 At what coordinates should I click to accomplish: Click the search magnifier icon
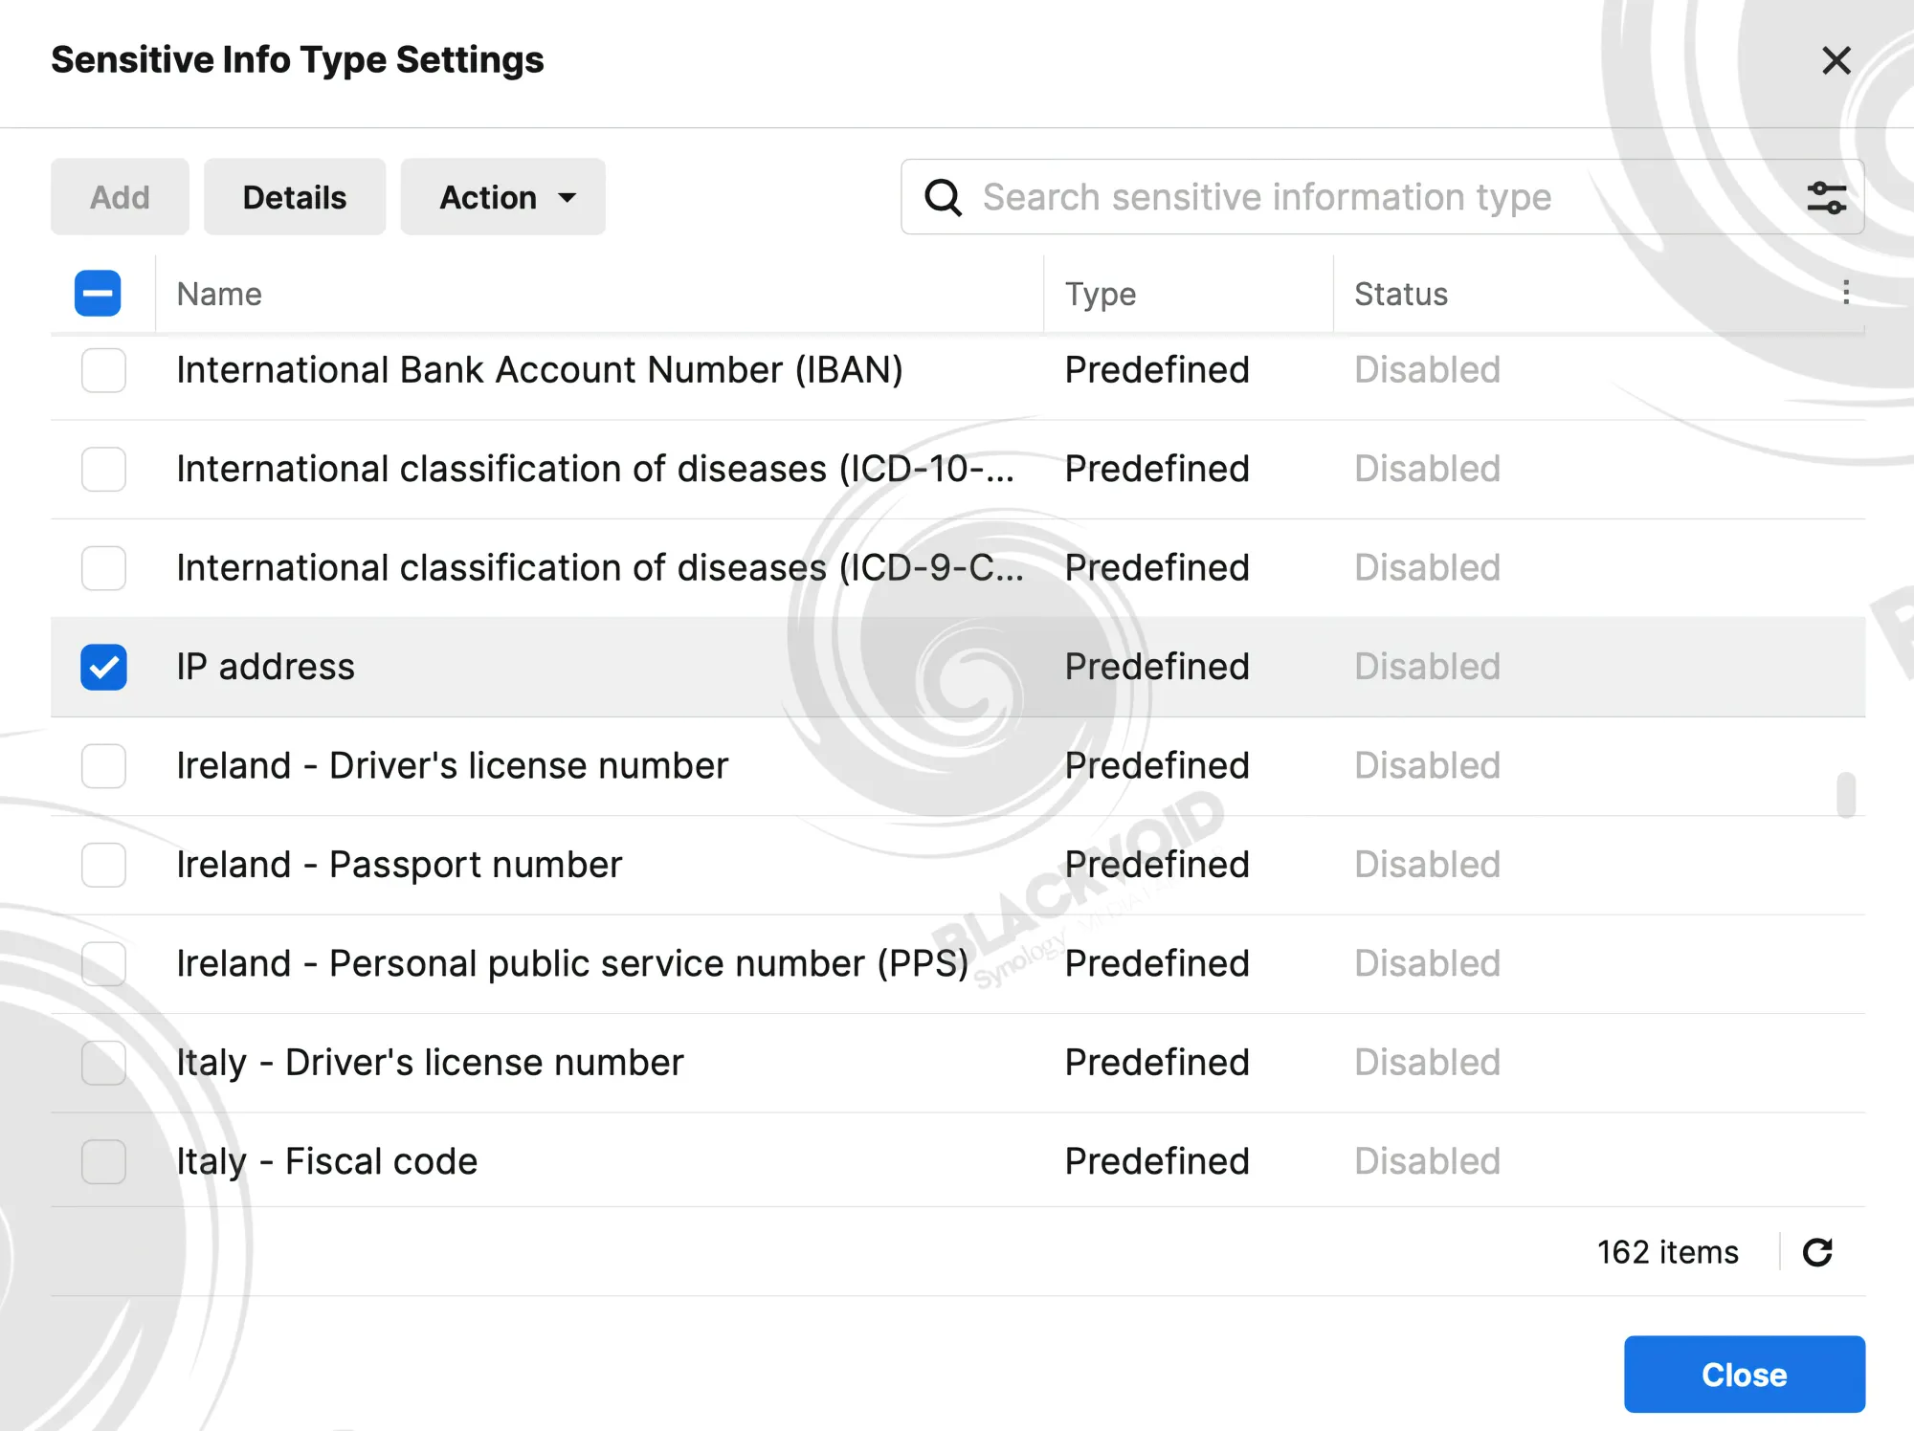tap(943, 197)
